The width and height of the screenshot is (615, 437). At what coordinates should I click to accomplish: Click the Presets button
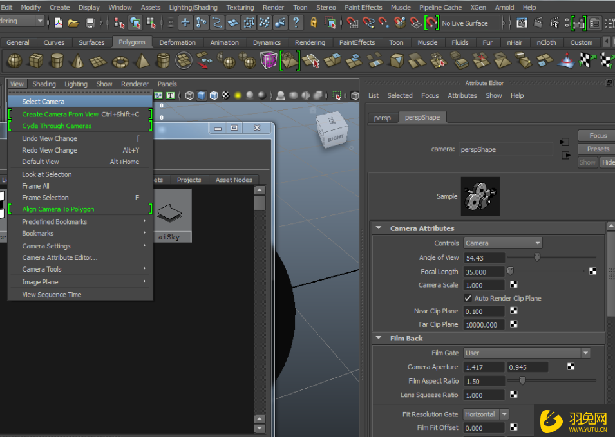tap(598, 149)
